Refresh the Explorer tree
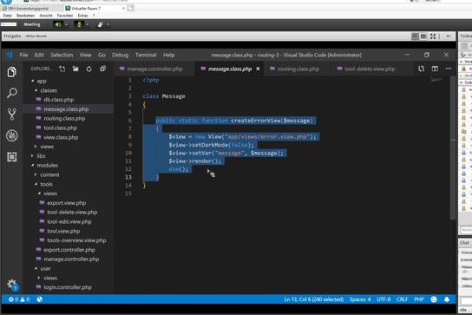472x315 pixels. 88,69
